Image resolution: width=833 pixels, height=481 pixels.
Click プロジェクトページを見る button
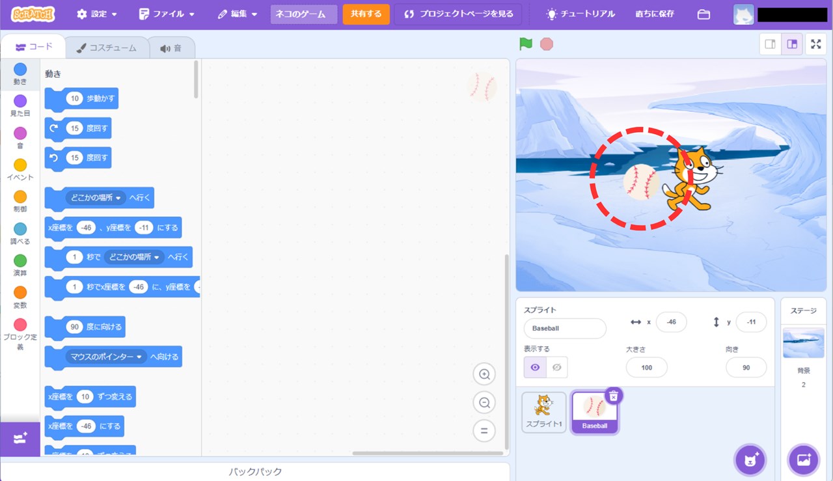[x=458, y=14]
